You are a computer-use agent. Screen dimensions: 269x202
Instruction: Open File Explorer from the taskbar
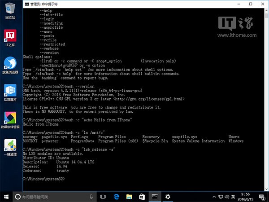click(129, 197)
